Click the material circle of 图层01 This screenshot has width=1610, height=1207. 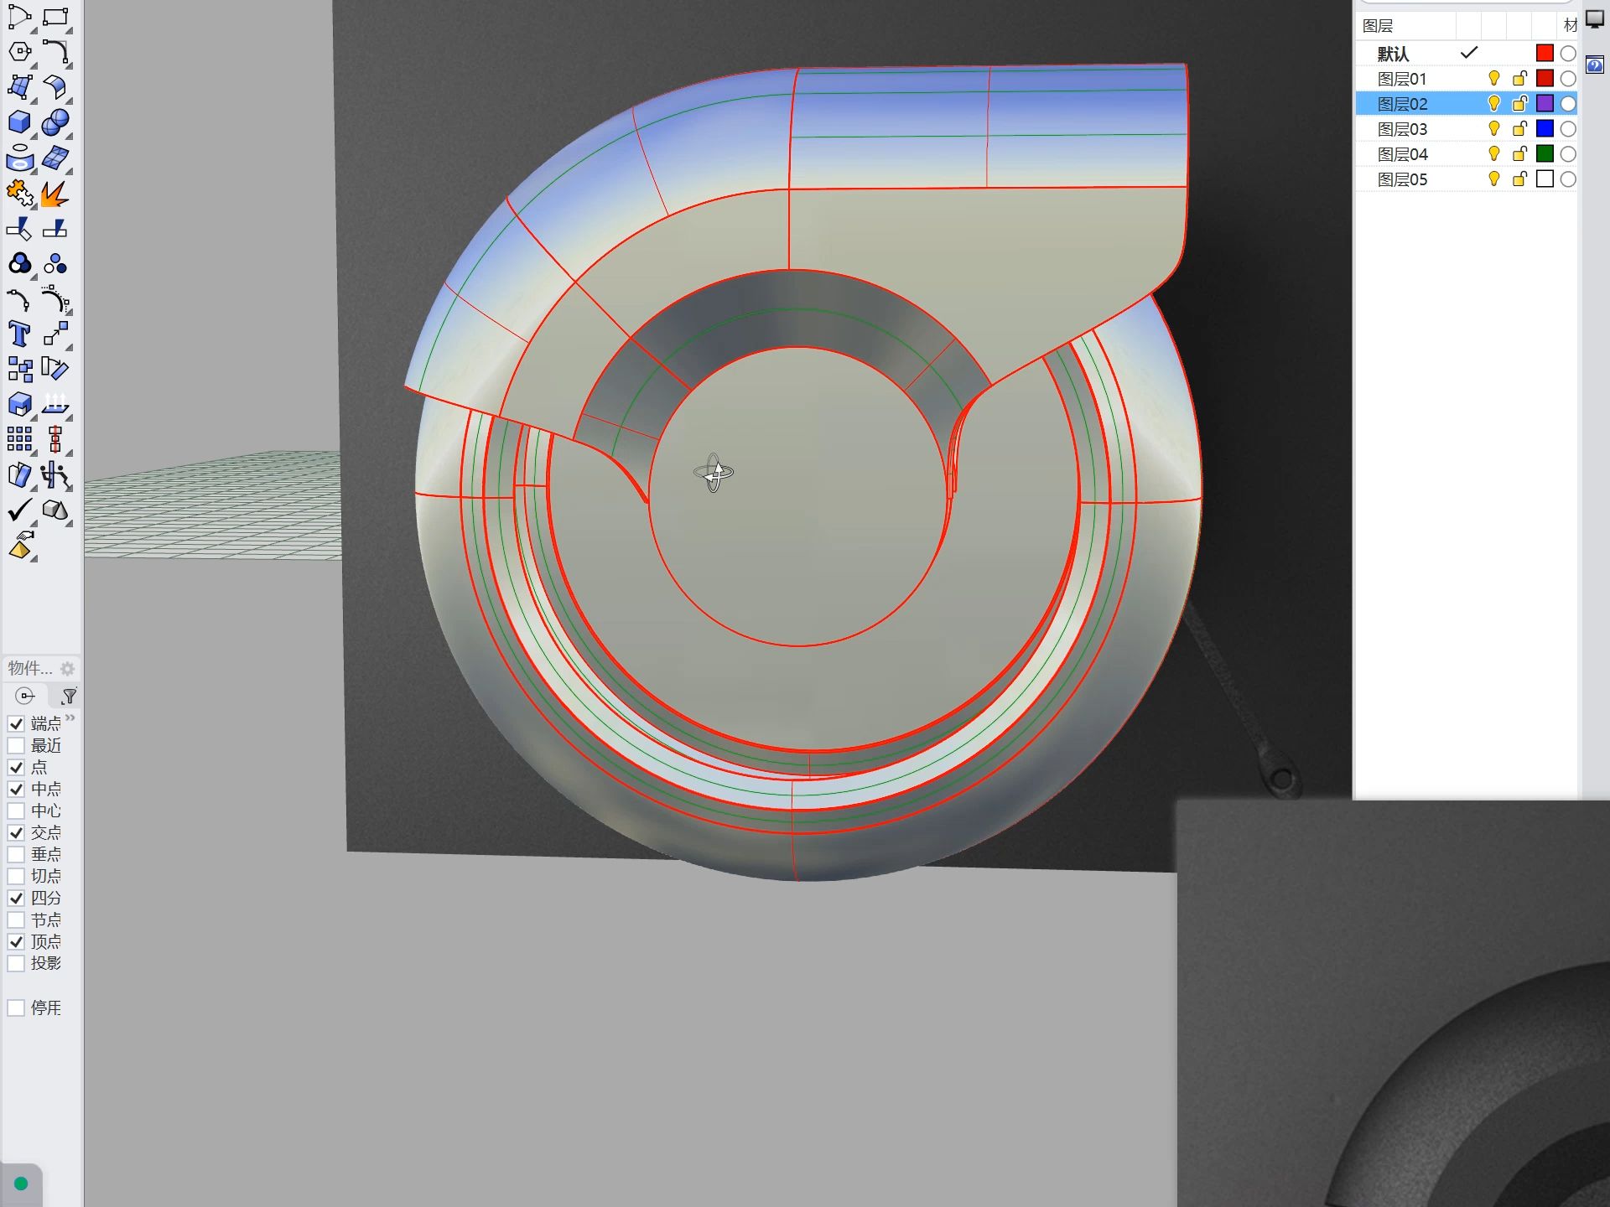[x=1568, y=79]
